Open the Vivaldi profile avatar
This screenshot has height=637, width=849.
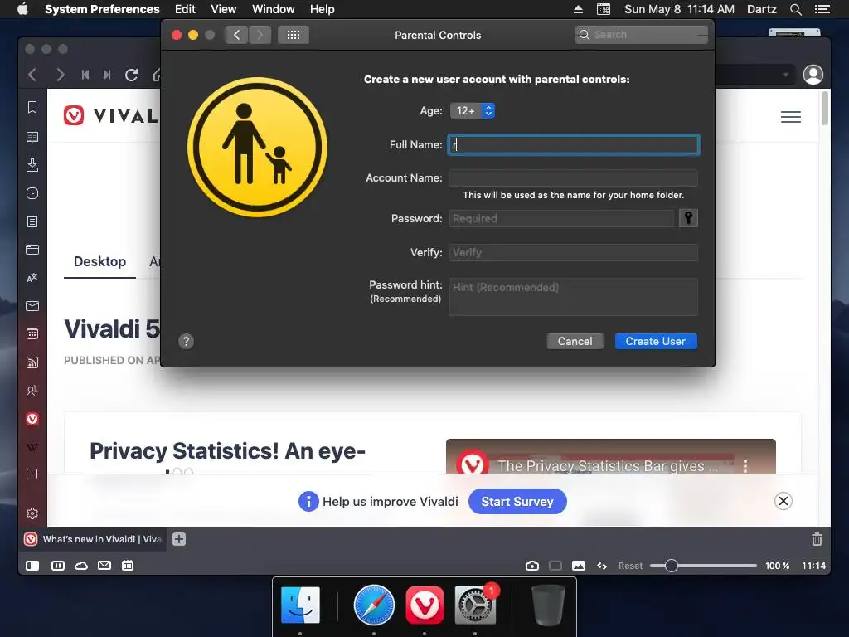click(x=813, y=75)
